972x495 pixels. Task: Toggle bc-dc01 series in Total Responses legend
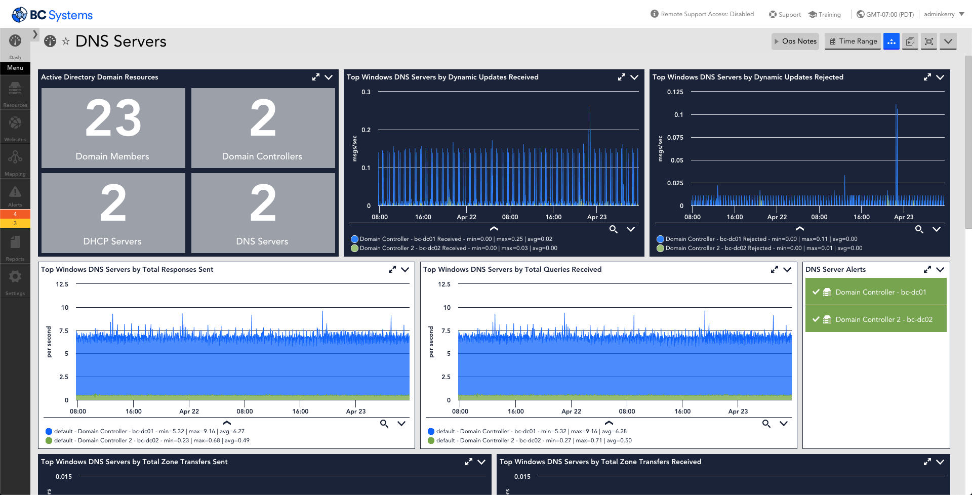coord(49,431)
